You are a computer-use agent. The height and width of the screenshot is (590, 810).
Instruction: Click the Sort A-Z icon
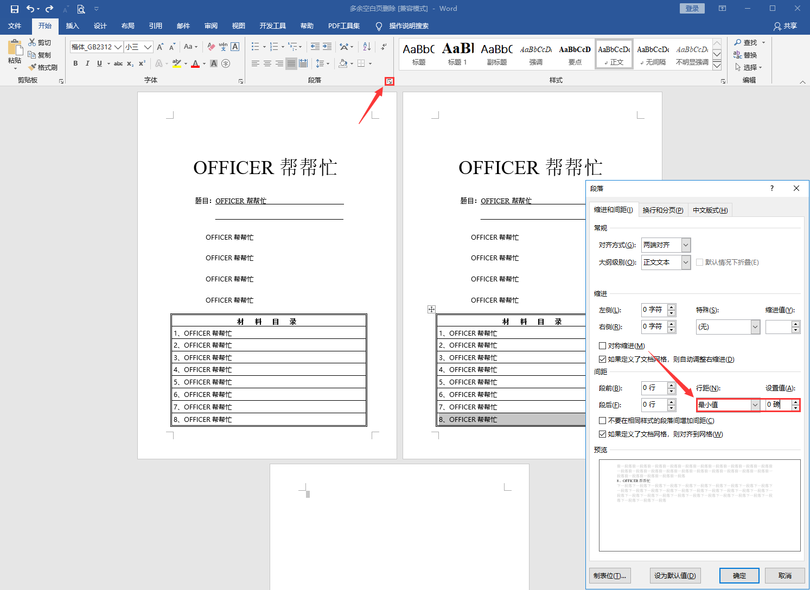(367, 47)
